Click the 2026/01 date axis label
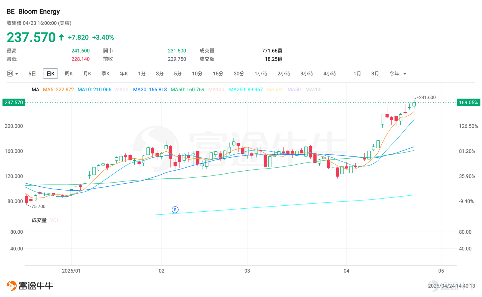 (71, 271)
